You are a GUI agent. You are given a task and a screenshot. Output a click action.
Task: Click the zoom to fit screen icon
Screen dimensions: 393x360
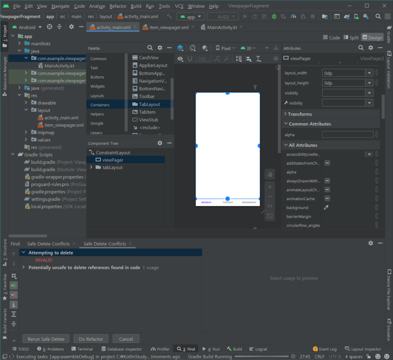(270, 216)
